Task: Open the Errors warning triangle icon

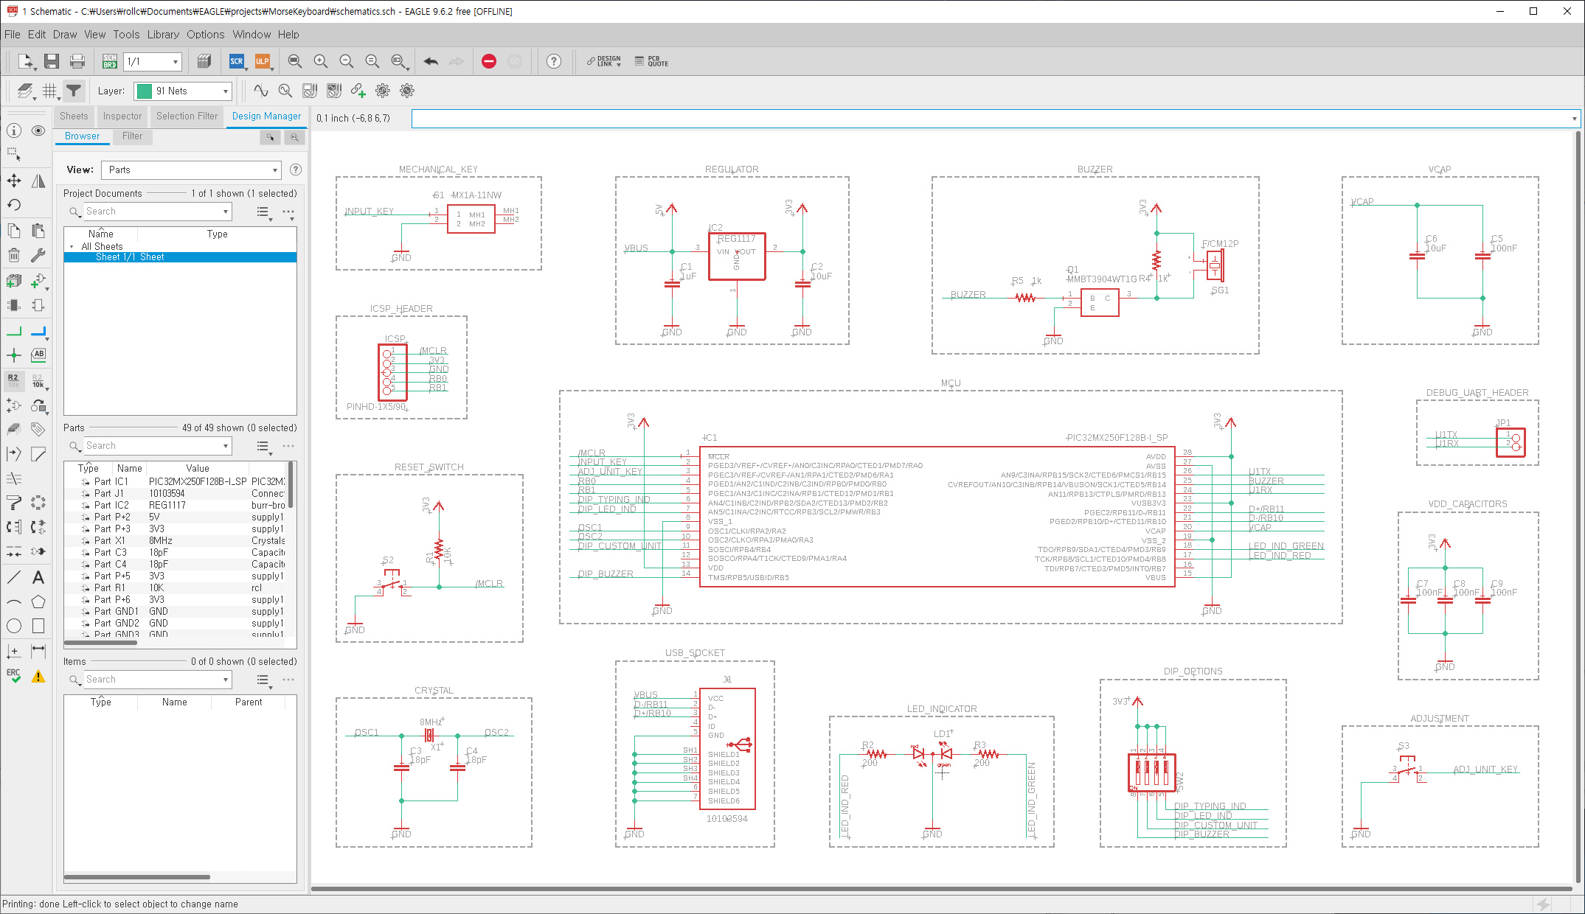Action: [x=38, y=676]
